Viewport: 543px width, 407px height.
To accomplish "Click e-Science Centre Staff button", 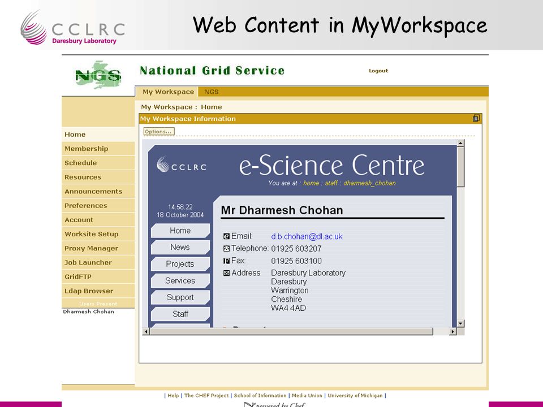I will tap(180, 314).
